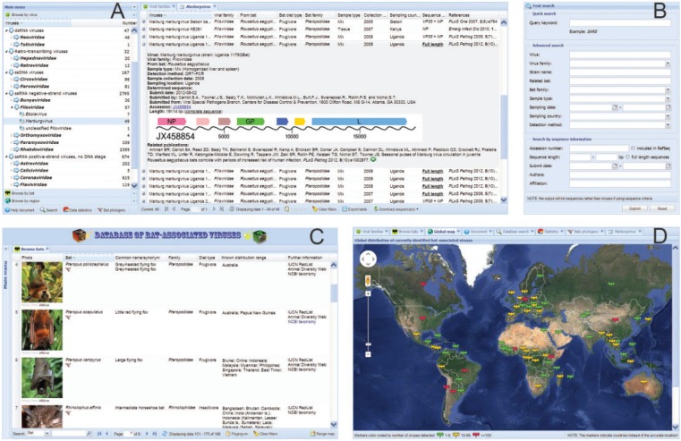Click the map zoom slider handle

368,344
